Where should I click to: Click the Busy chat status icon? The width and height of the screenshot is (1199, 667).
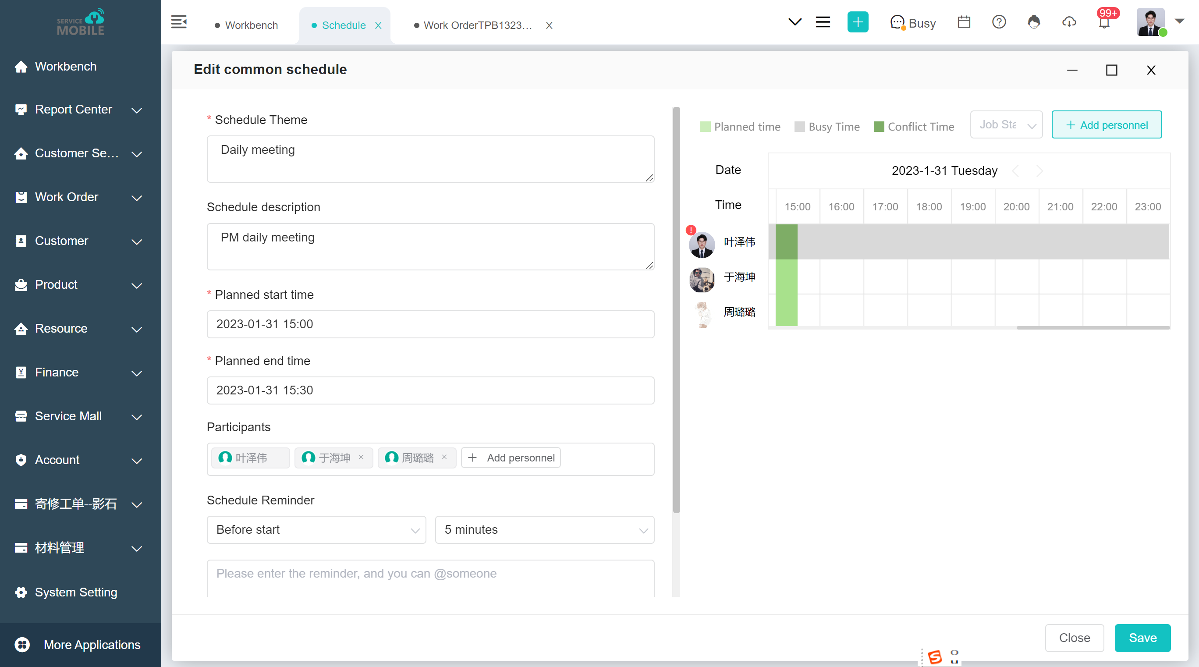[897, 22]
